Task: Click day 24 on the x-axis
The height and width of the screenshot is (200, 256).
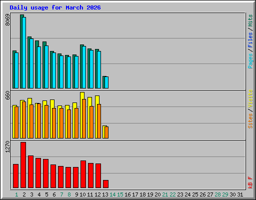Action: click(x=187, y=194)
